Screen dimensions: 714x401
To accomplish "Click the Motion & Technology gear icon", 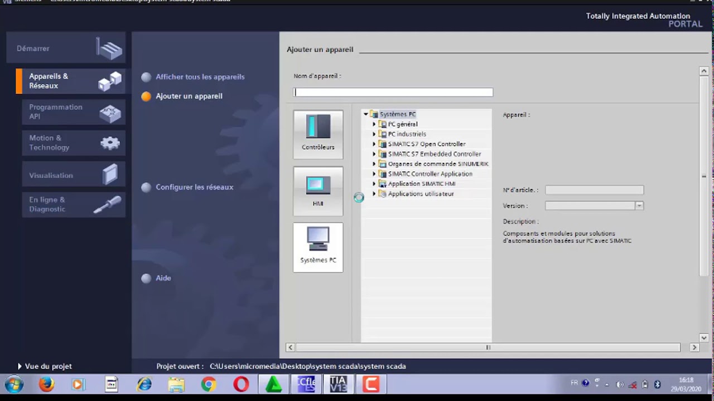I will (110, 143).
